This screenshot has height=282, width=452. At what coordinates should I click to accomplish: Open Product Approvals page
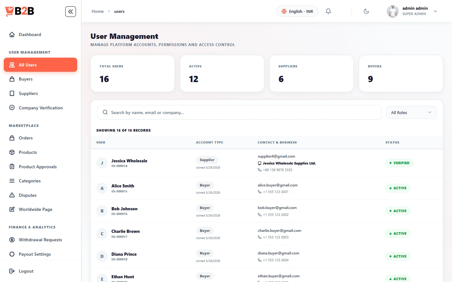(40, 167)
